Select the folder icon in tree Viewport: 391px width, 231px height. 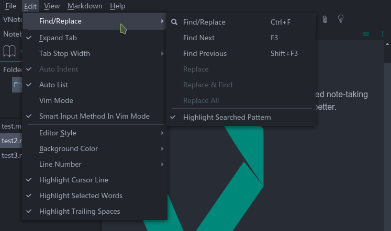[x=17, y=85]
